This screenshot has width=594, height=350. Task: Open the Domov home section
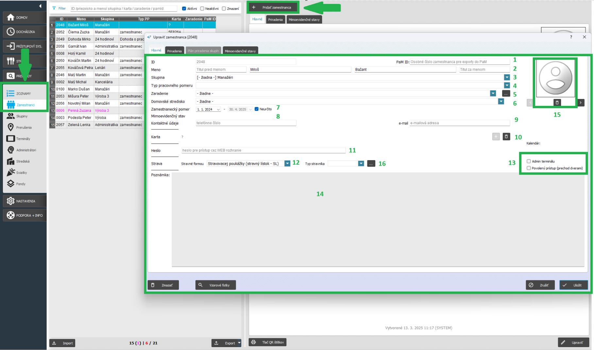tap(22, 17)
